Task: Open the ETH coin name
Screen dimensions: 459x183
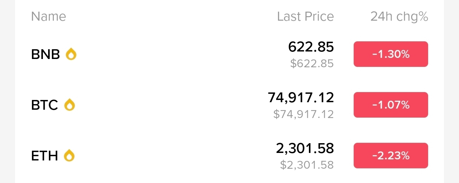Action: [x=44, y=156]
